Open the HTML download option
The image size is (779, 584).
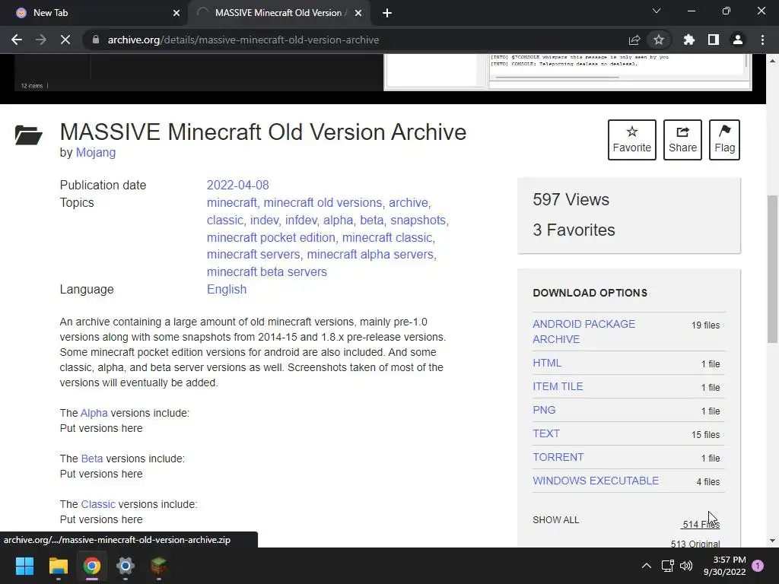[547, 363]
